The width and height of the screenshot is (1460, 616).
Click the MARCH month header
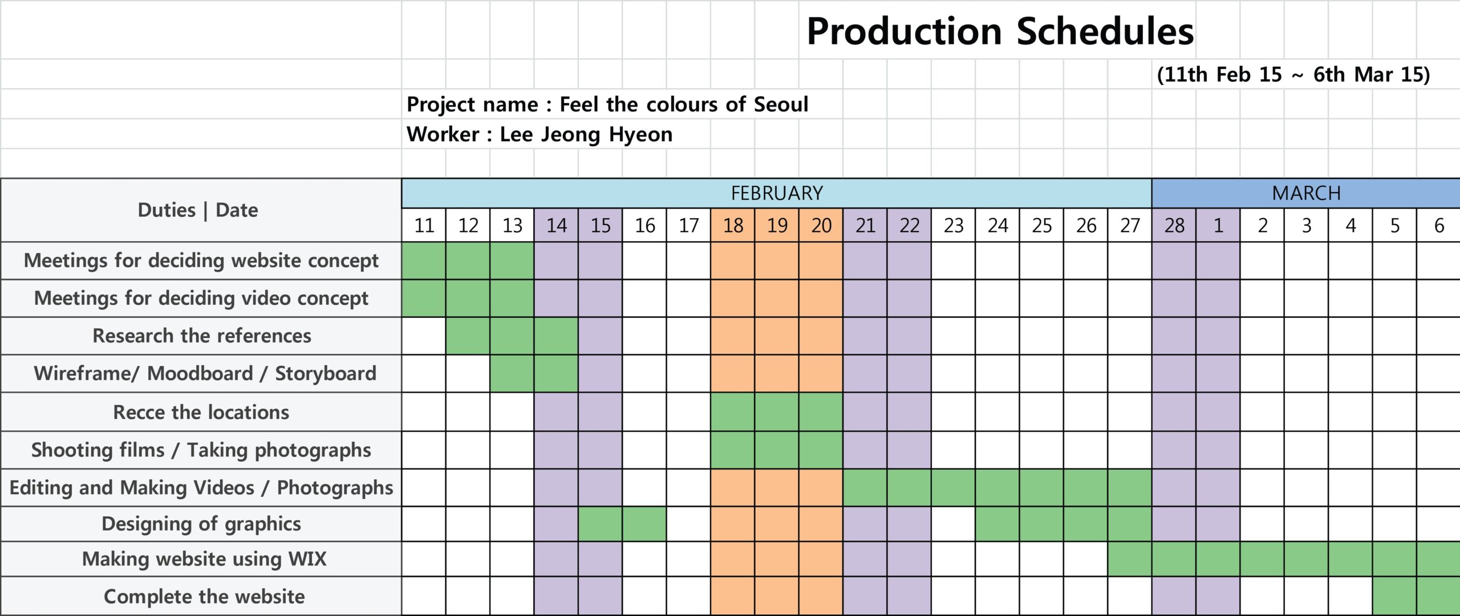point(1305,193)
